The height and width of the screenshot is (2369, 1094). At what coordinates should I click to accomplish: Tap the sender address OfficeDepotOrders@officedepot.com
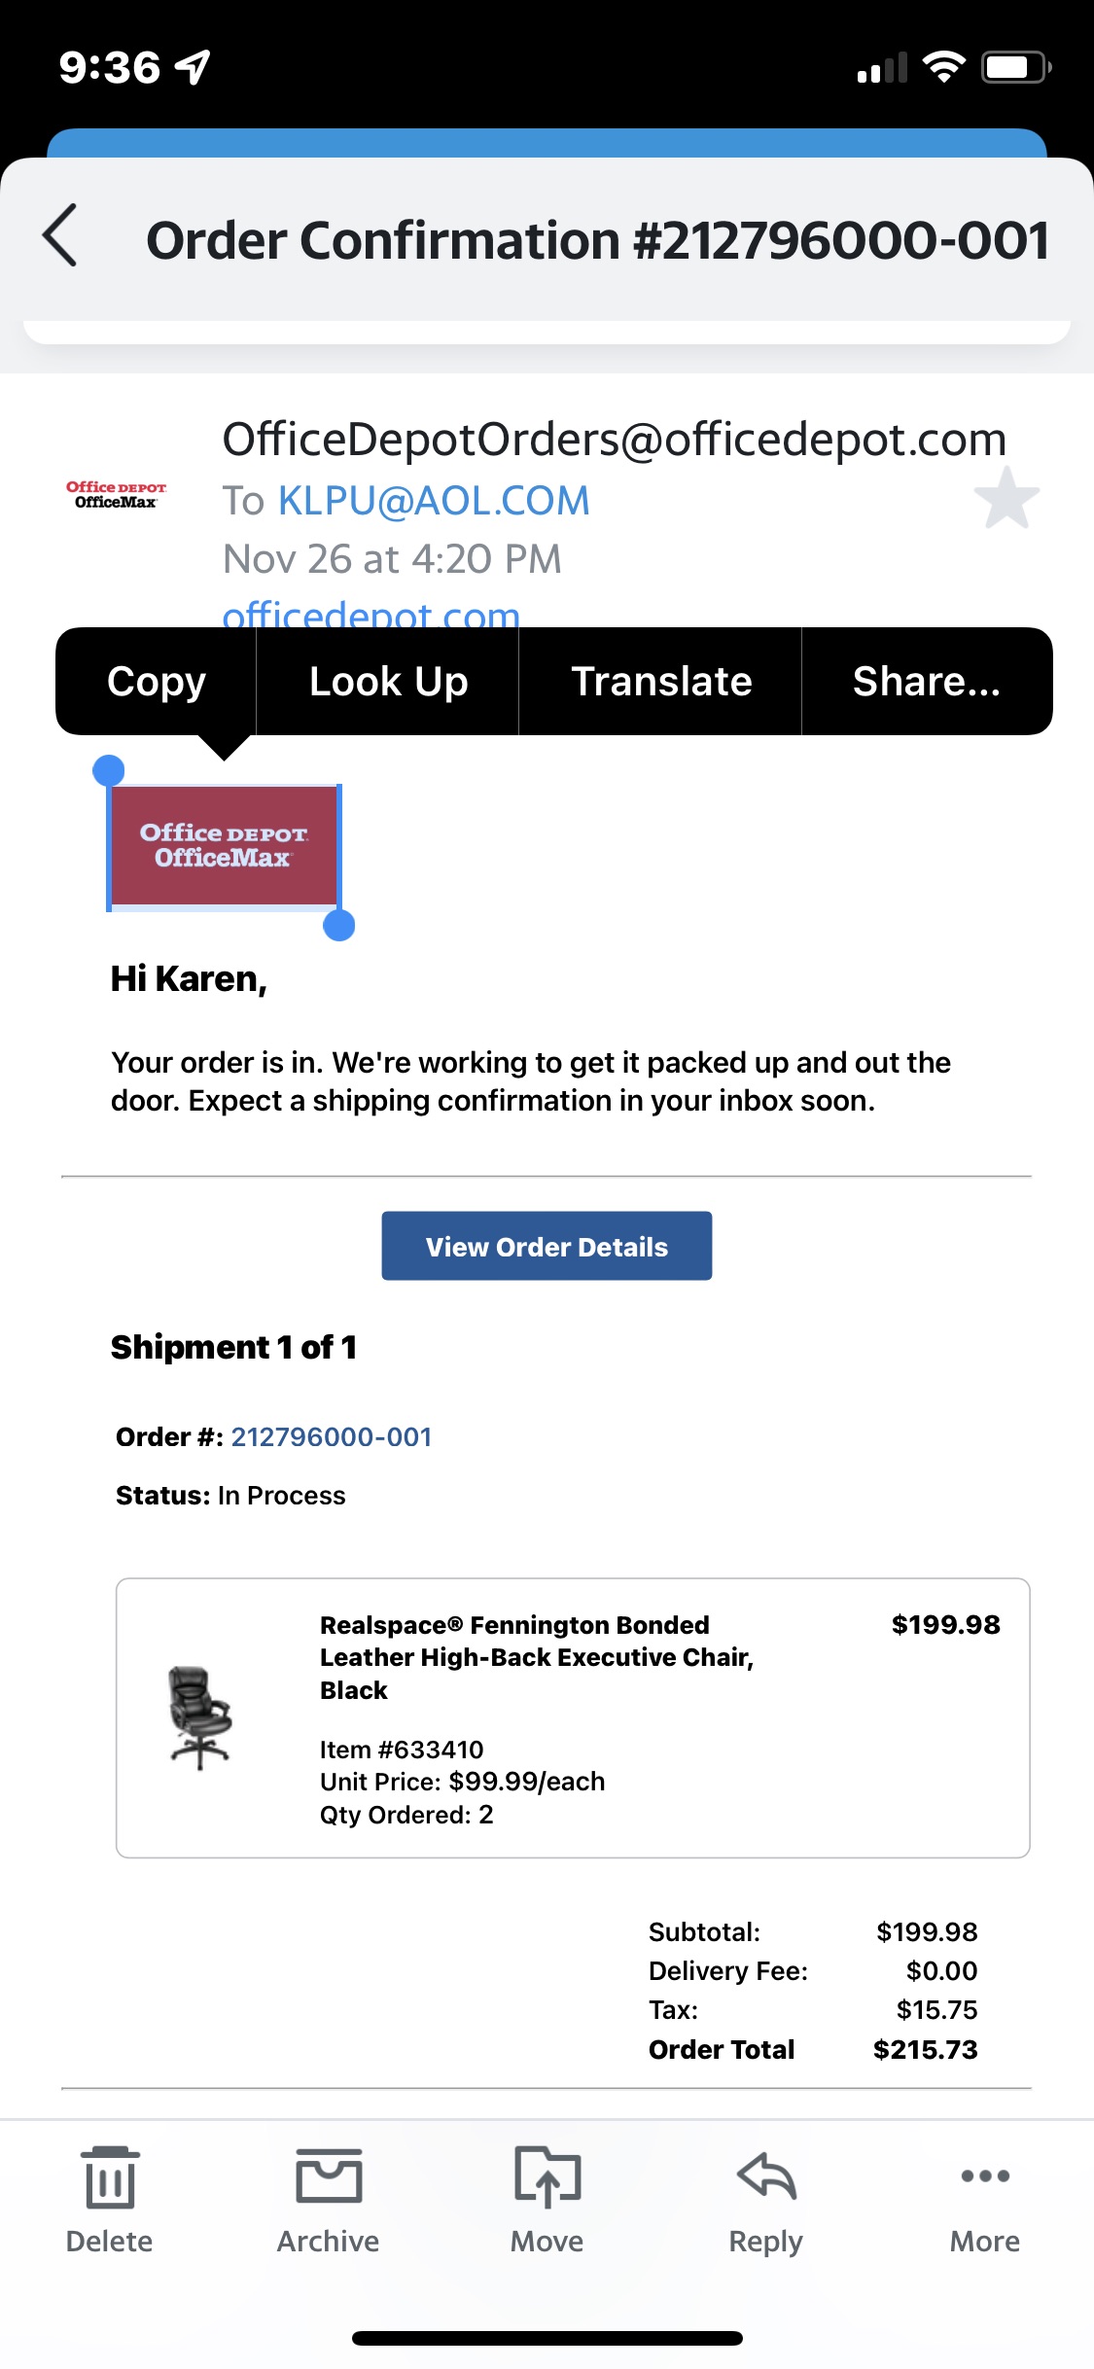tap(614, 440)
